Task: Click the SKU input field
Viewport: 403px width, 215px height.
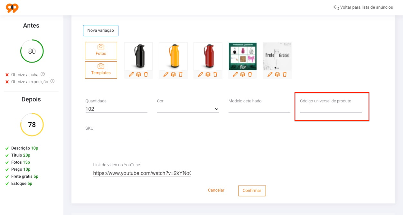Action: [x=117, y=136]
